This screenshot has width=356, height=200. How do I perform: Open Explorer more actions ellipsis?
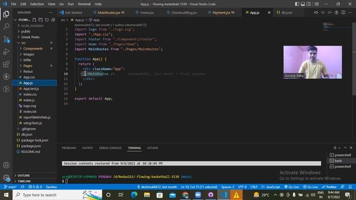pyautogui.click(x=51, y=12)
